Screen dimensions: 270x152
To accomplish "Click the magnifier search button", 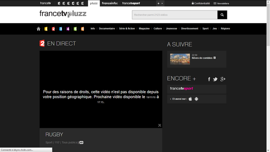I will [222, 15].
